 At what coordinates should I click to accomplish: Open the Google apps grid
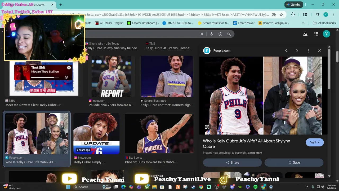[316, 34]
